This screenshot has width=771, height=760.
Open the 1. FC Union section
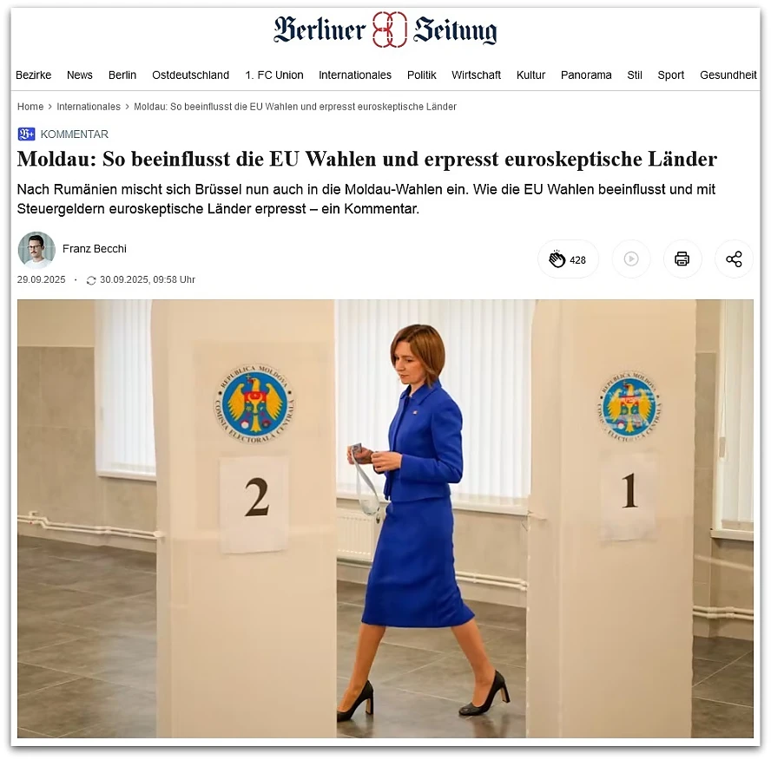coord(274,75)
